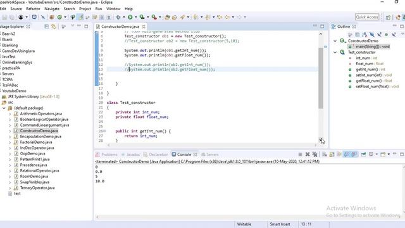Toggle Scroll Lock in Console toolbar
The height and width of the screenshot is (228, 405).
point(332,155)
